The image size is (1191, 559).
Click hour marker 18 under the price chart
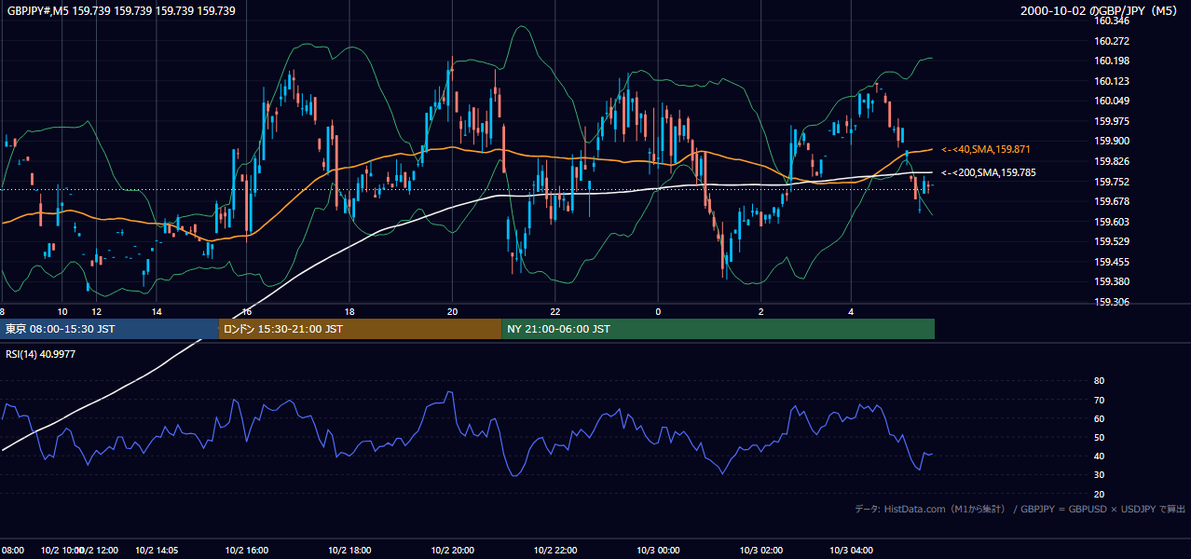point(349,311)
